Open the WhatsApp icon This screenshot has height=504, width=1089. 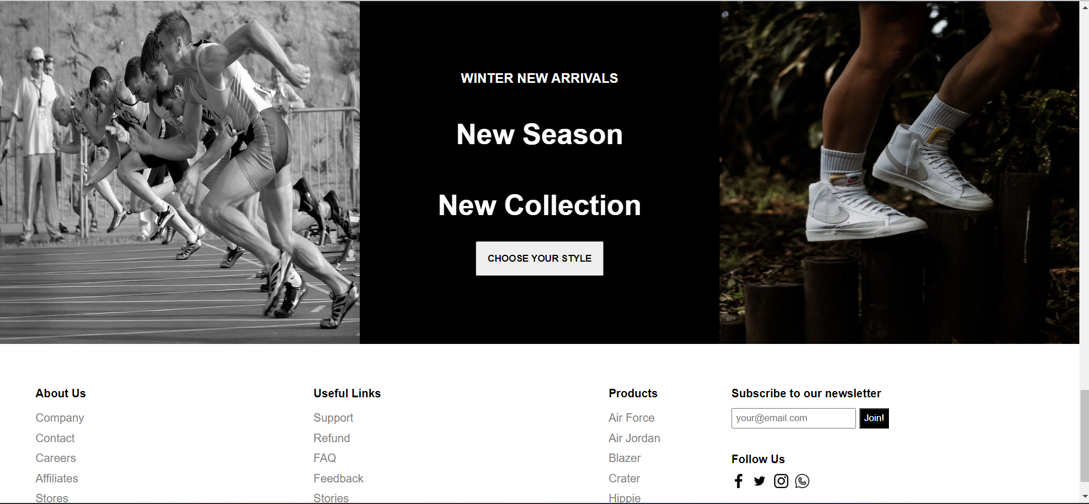click(802, 481)
